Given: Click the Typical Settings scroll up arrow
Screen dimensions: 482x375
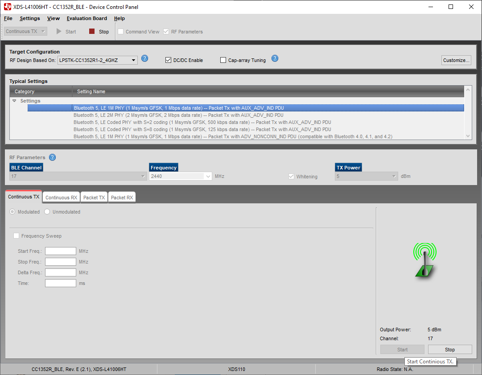Looking at the screenshot, I should click(x=468, y=90).
